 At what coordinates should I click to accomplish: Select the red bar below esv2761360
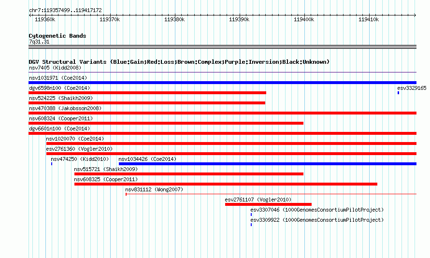(x=231, y=154)
